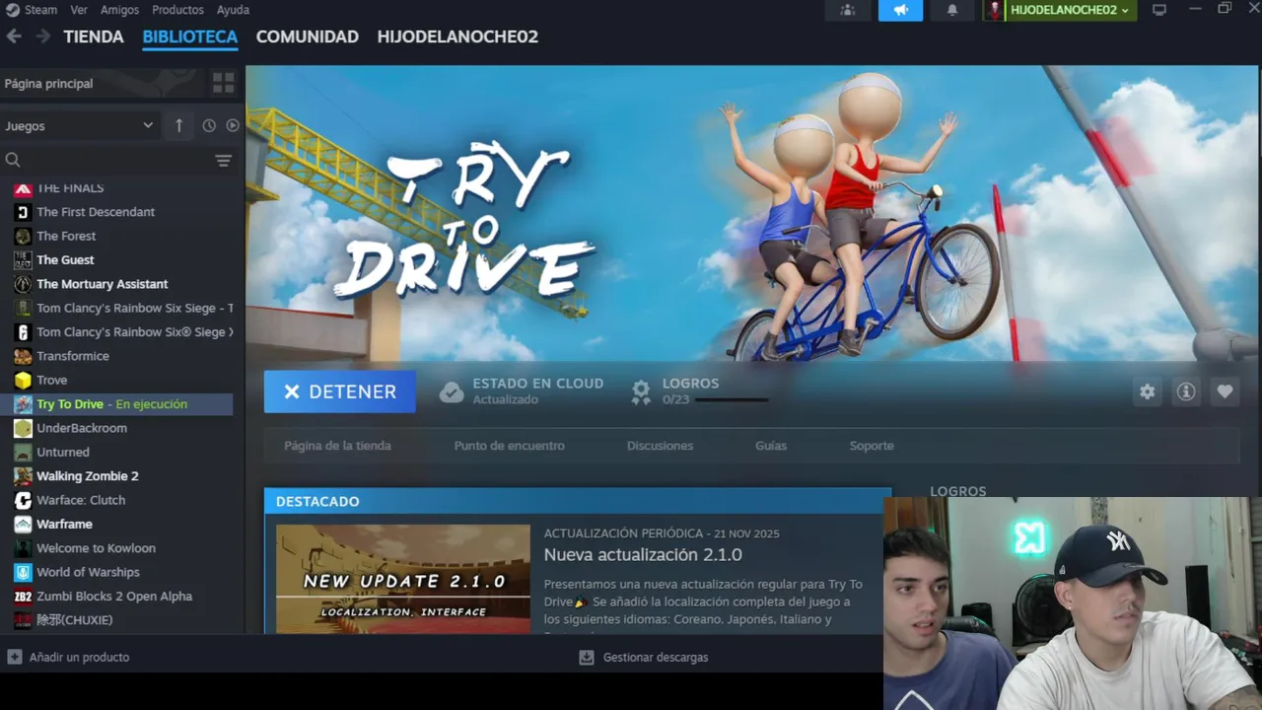1262x710 pixels.
Task: Open Página de la tienda link
Action: pyautogui.click(x=337, y=446)
